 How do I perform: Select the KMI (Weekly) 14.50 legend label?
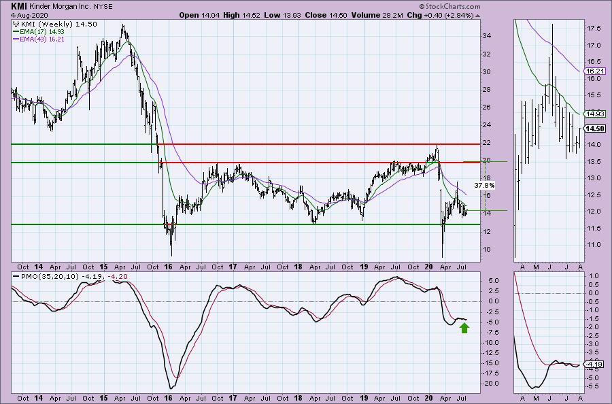coord(59,24)
